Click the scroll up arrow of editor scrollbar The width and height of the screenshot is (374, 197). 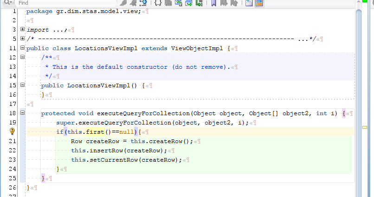click(358, 1)
